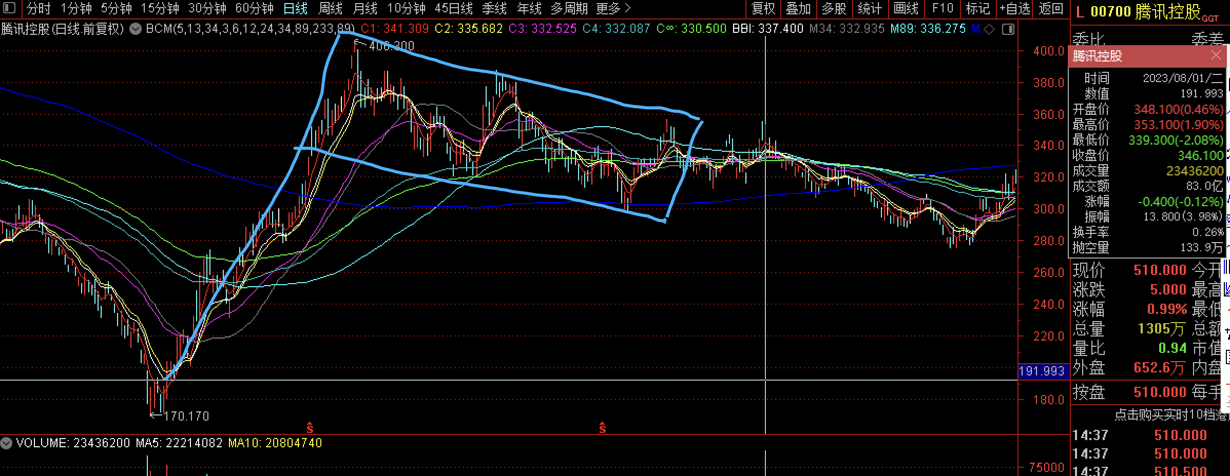This screenshot has width=1230, height=476.
Task: Click the first red S marker on the timeline
Action: (x=310, y=427)
